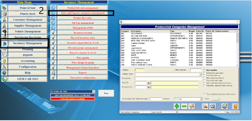
Task: Enable Allow product purchases checkbox
Action: pyautogui.click(x=205, y=78)
